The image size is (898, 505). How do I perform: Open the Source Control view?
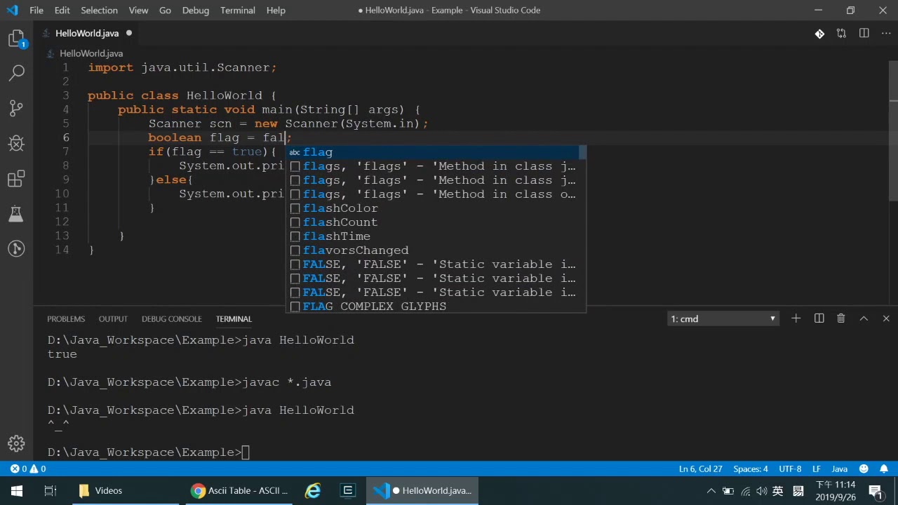point(16,108)
